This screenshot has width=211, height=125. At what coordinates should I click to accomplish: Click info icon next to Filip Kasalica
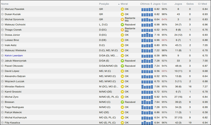pos(3,123)
